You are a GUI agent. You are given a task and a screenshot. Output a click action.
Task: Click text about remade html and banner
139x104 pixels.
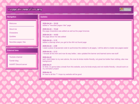(80, 54)
